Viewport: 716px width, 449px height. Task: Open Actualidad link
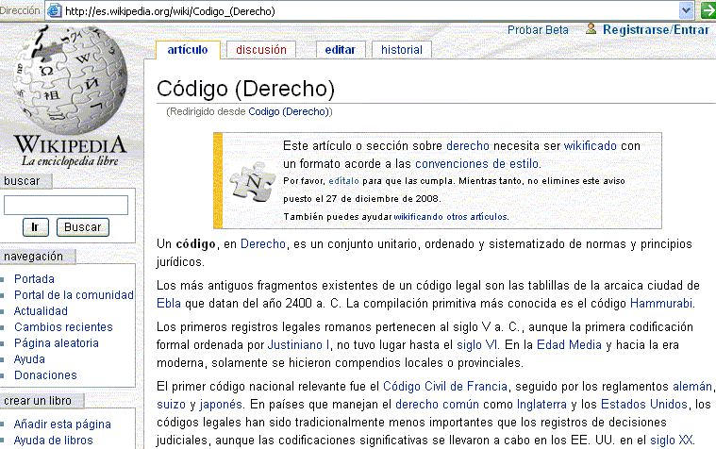[x=41, y=311]
